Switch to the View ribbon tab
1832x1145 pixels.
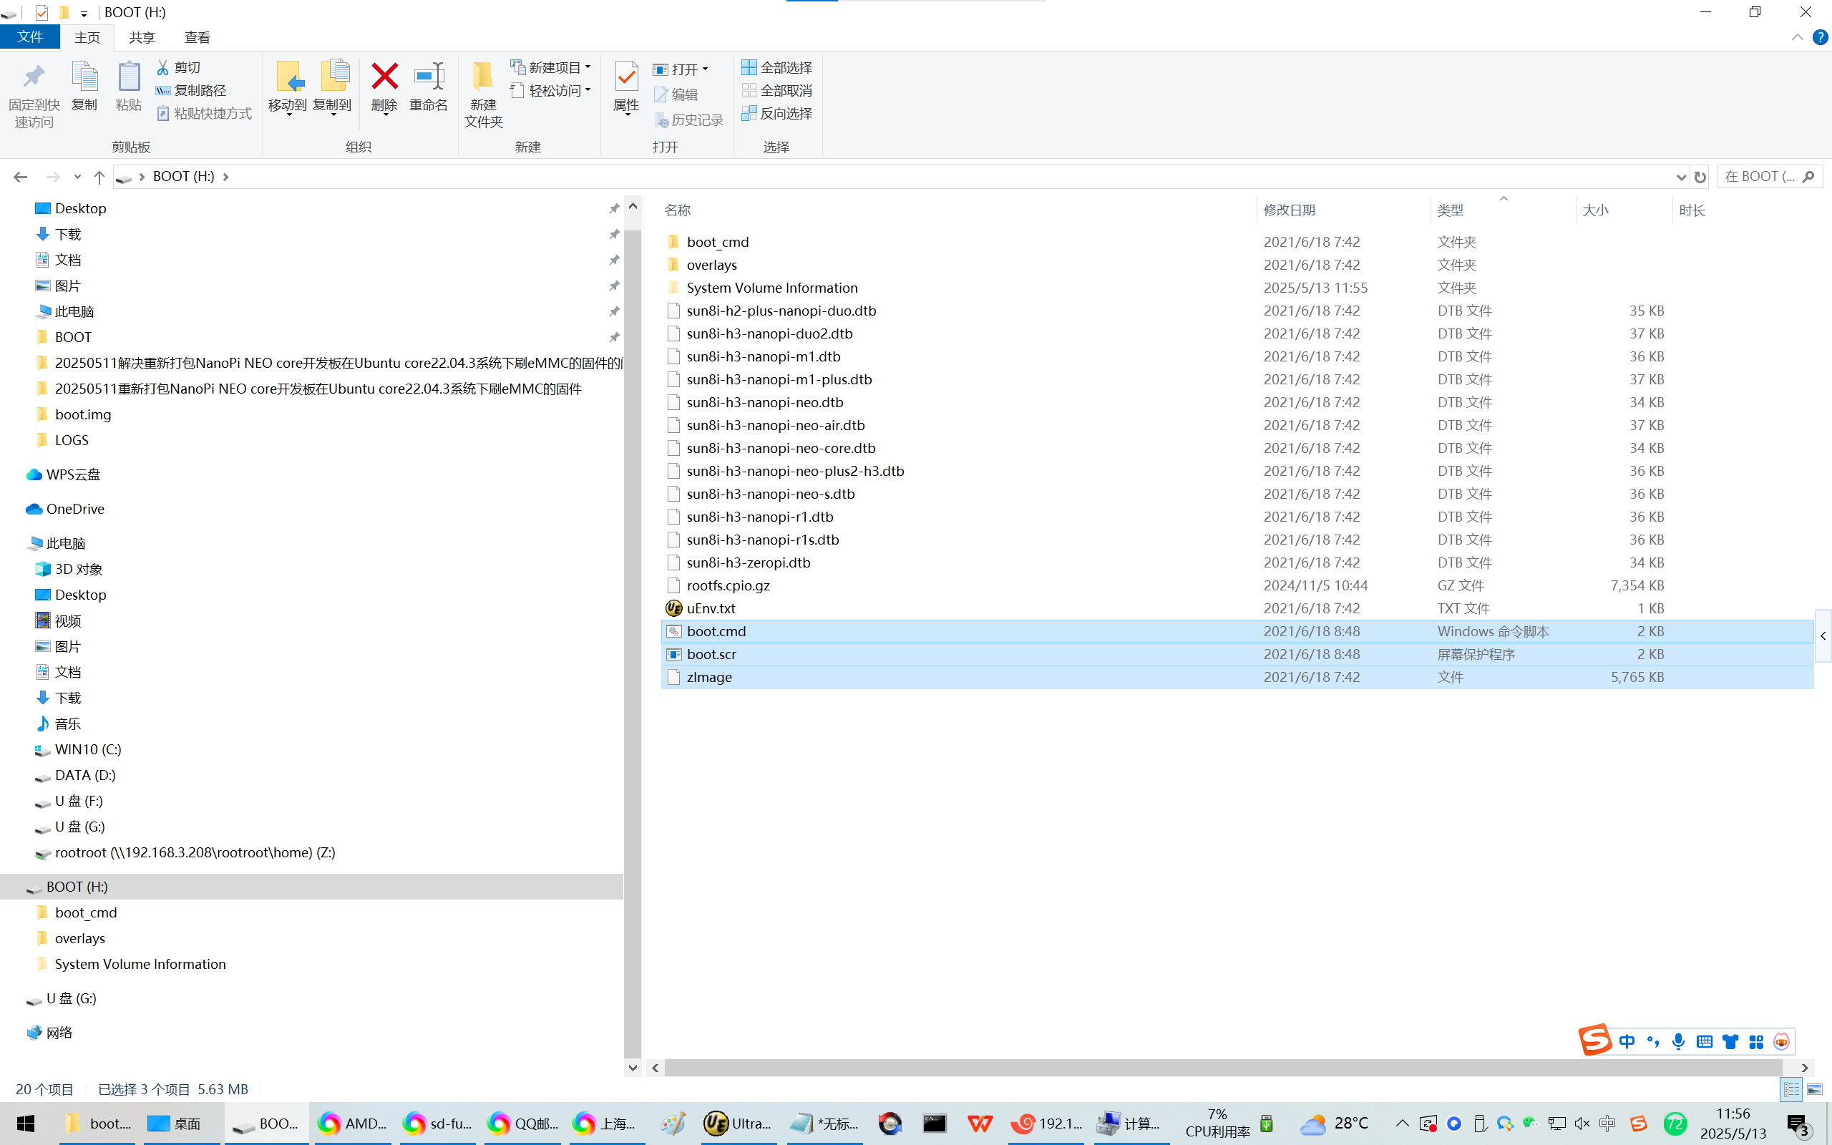[197, 37]
